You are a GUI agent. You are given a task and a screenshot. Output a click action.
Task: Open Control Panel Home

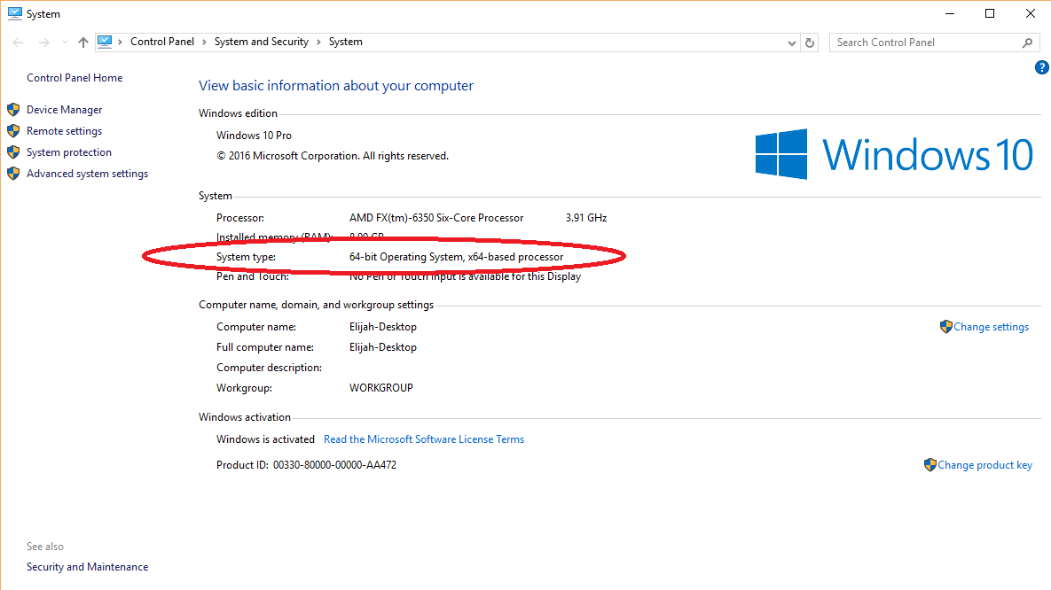[75, 78]
